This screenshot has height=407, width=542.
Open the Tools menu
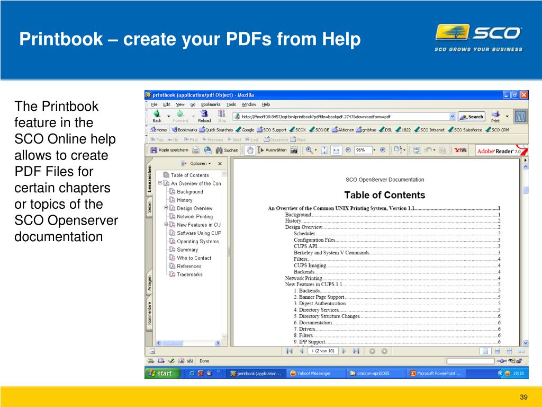pos(231,104)
